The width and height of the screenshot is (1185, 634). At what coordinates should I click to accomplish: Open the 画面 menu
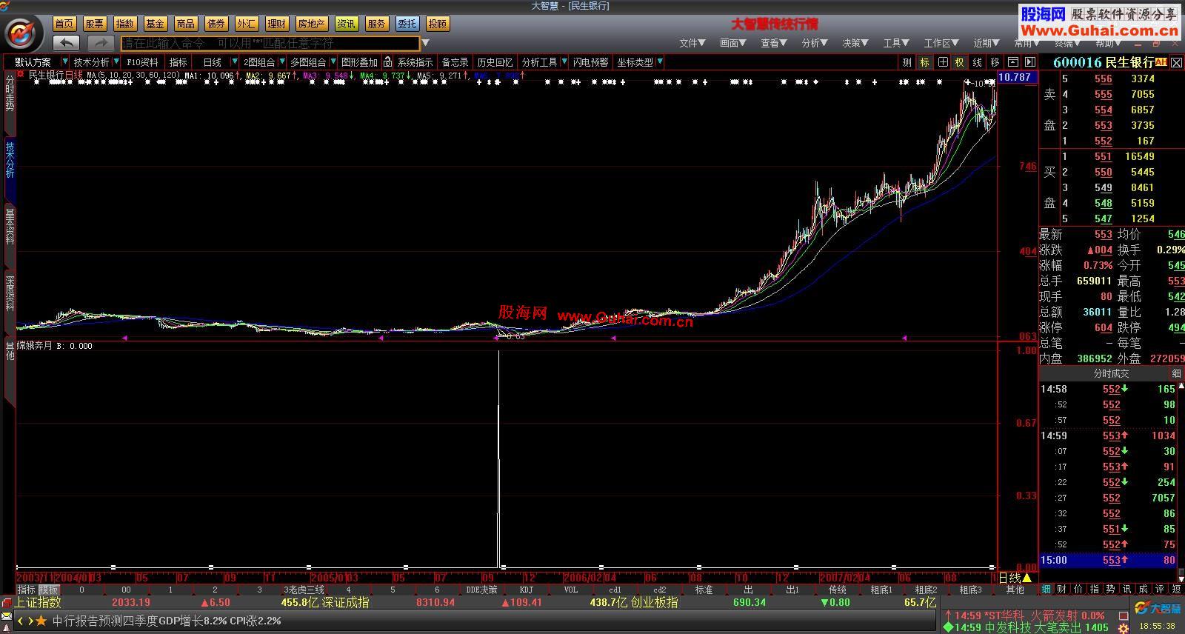[x=732, y=43]
